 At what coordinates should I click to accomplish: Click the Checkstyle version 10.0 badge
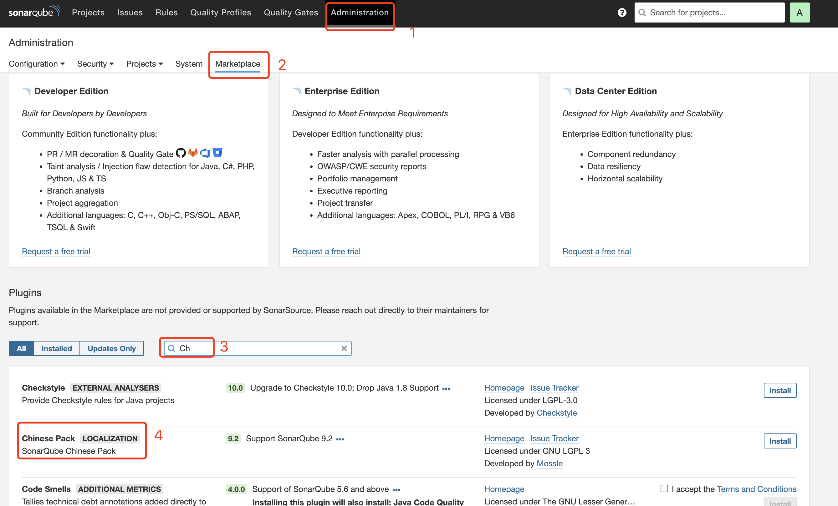(x=235, y=388)
